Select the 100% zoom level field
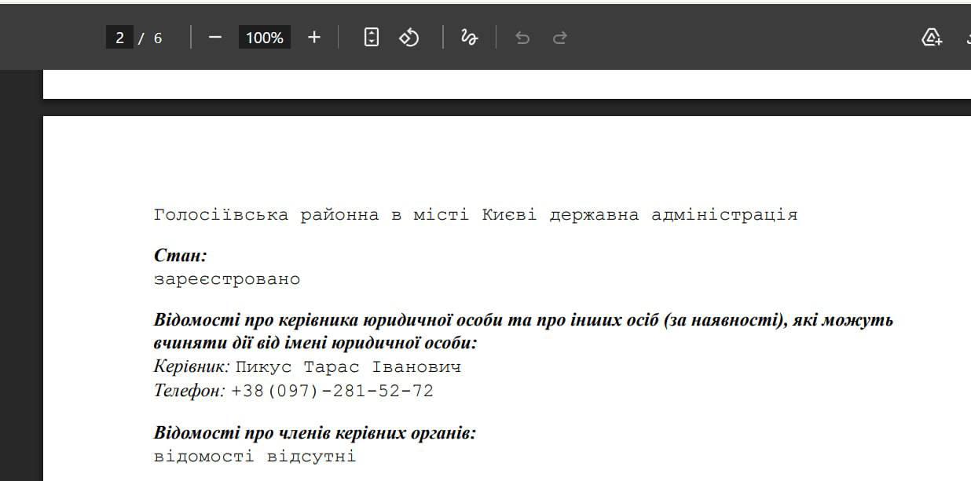This screenshot has height=481, width=971. pyautogui.click(x=264, y=38)
